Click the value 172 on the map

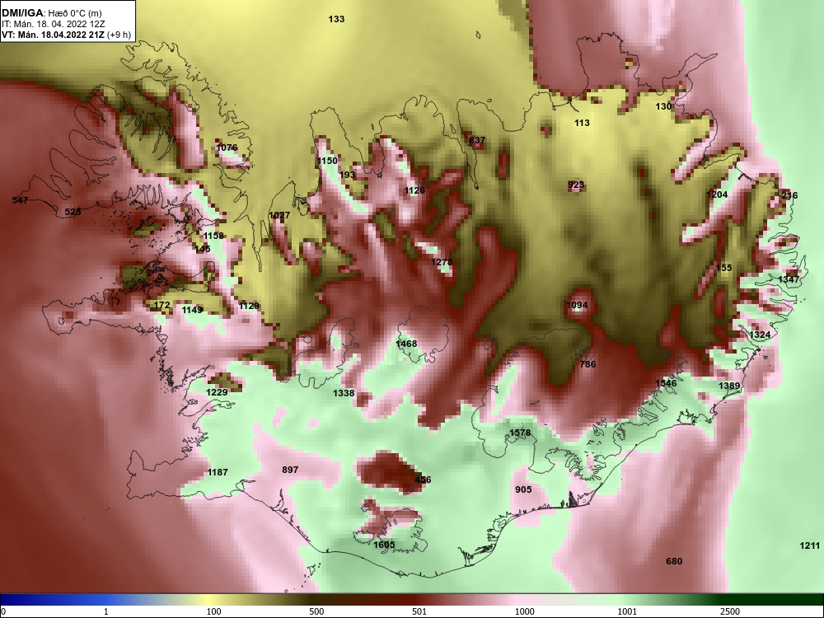click(162, 306)
